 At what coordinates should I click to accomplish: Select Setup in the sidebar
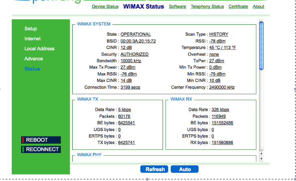30,29
